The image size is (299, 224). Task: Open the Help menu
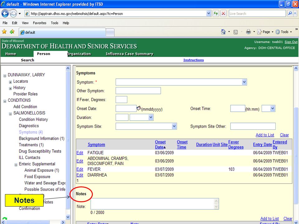tap(66, 23)
